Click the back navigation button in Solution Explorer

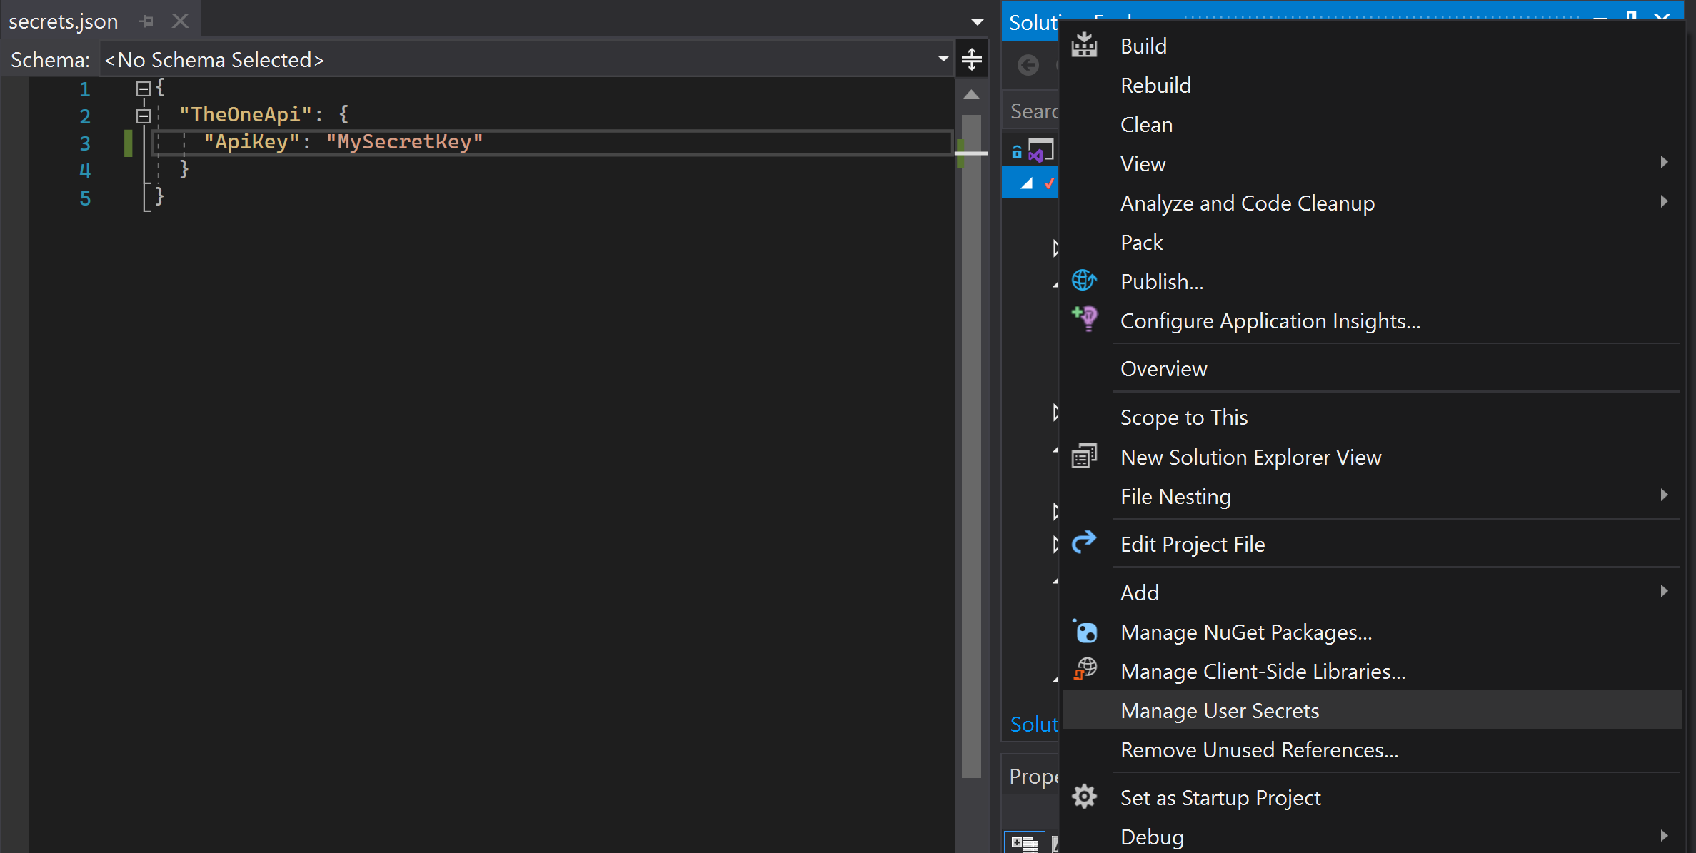(x=1028, y=65)
